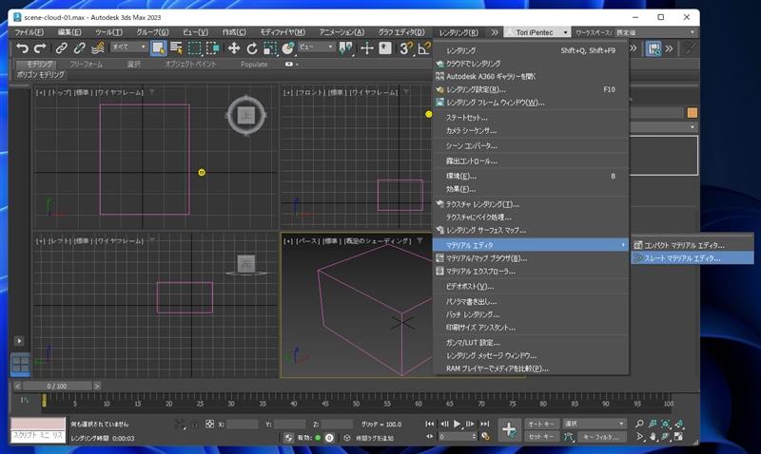Activate the Select Object tool

pos(158,48)
